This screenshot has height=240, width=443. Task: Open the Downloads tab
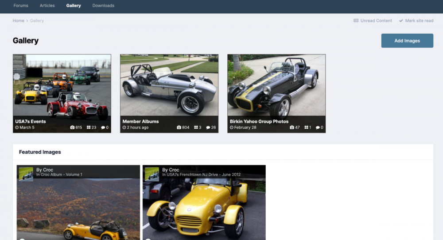coord(103,6)
